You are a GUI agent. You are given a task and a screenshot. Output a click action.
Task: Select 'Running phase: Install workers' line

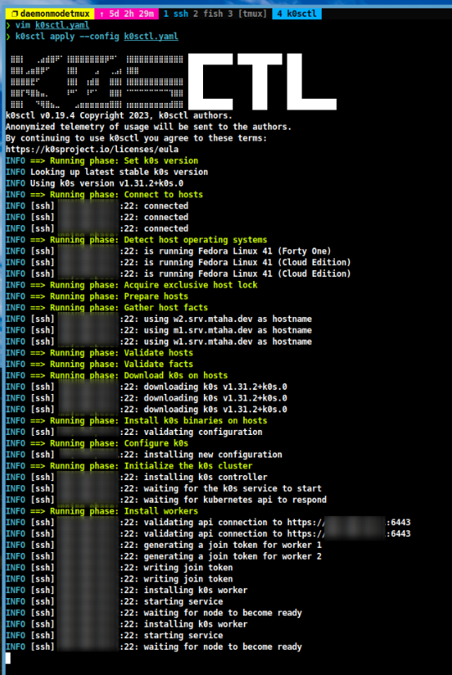tap(102, 511)
